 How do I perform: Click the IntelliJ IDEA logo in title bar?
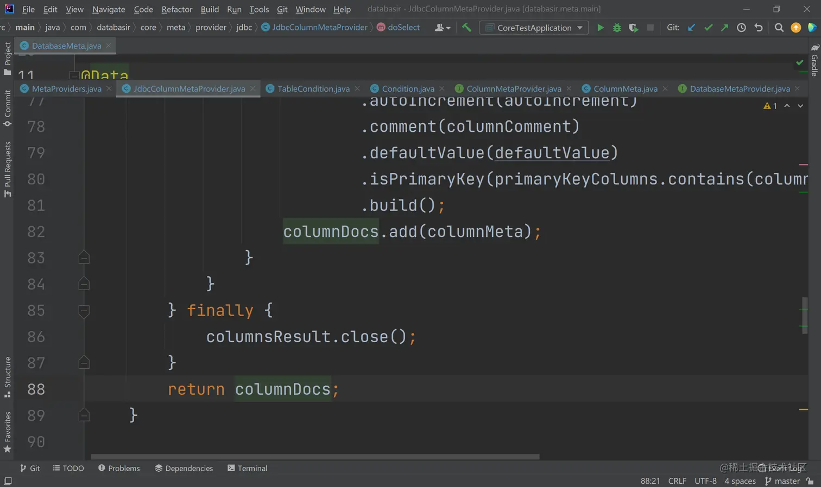pyautogui.click(x=9, y=9)
